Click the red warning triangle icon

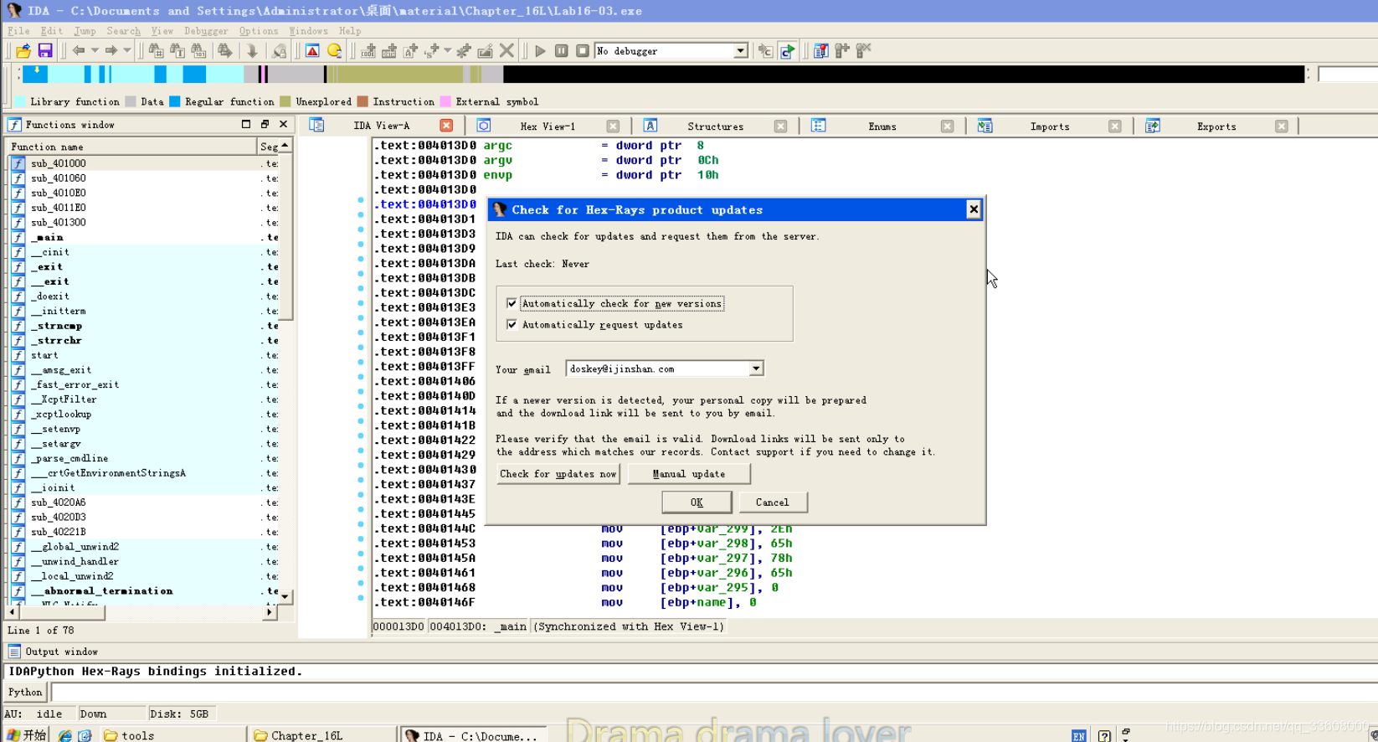tap(312, 51)
